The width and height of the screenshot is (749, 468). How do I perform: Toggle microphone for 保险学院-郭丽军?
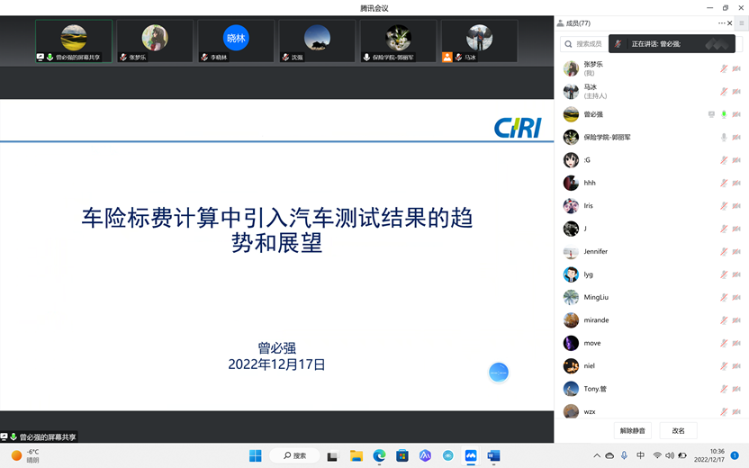(x=724, y=138)
